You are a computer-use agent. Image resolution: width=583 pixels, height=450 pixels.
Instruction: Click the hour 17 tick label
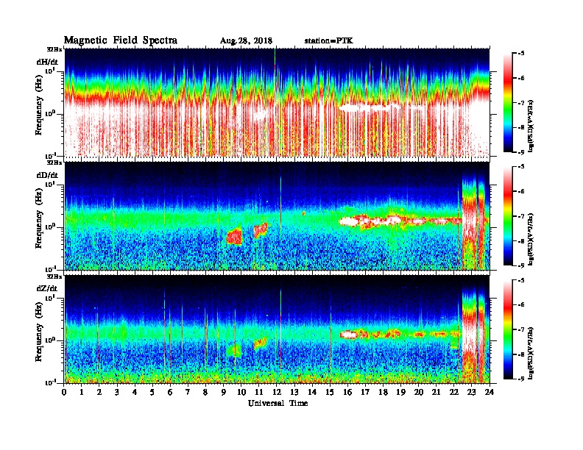click(x=366, y=393)
